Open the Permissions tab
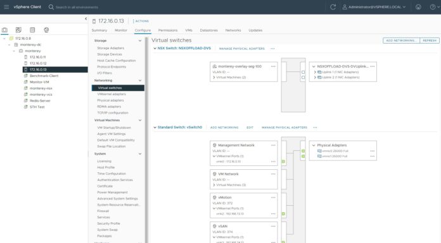Viewport: 441px width, 243px height. coord(168,30)
